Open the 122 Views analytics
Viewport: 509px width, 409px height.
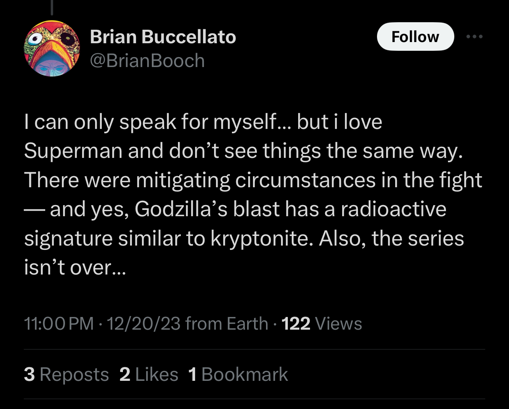[321, 324]
